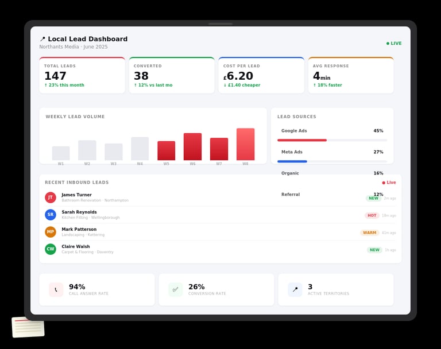Open the 94% Call Answer Rate card

pos(97,290)
